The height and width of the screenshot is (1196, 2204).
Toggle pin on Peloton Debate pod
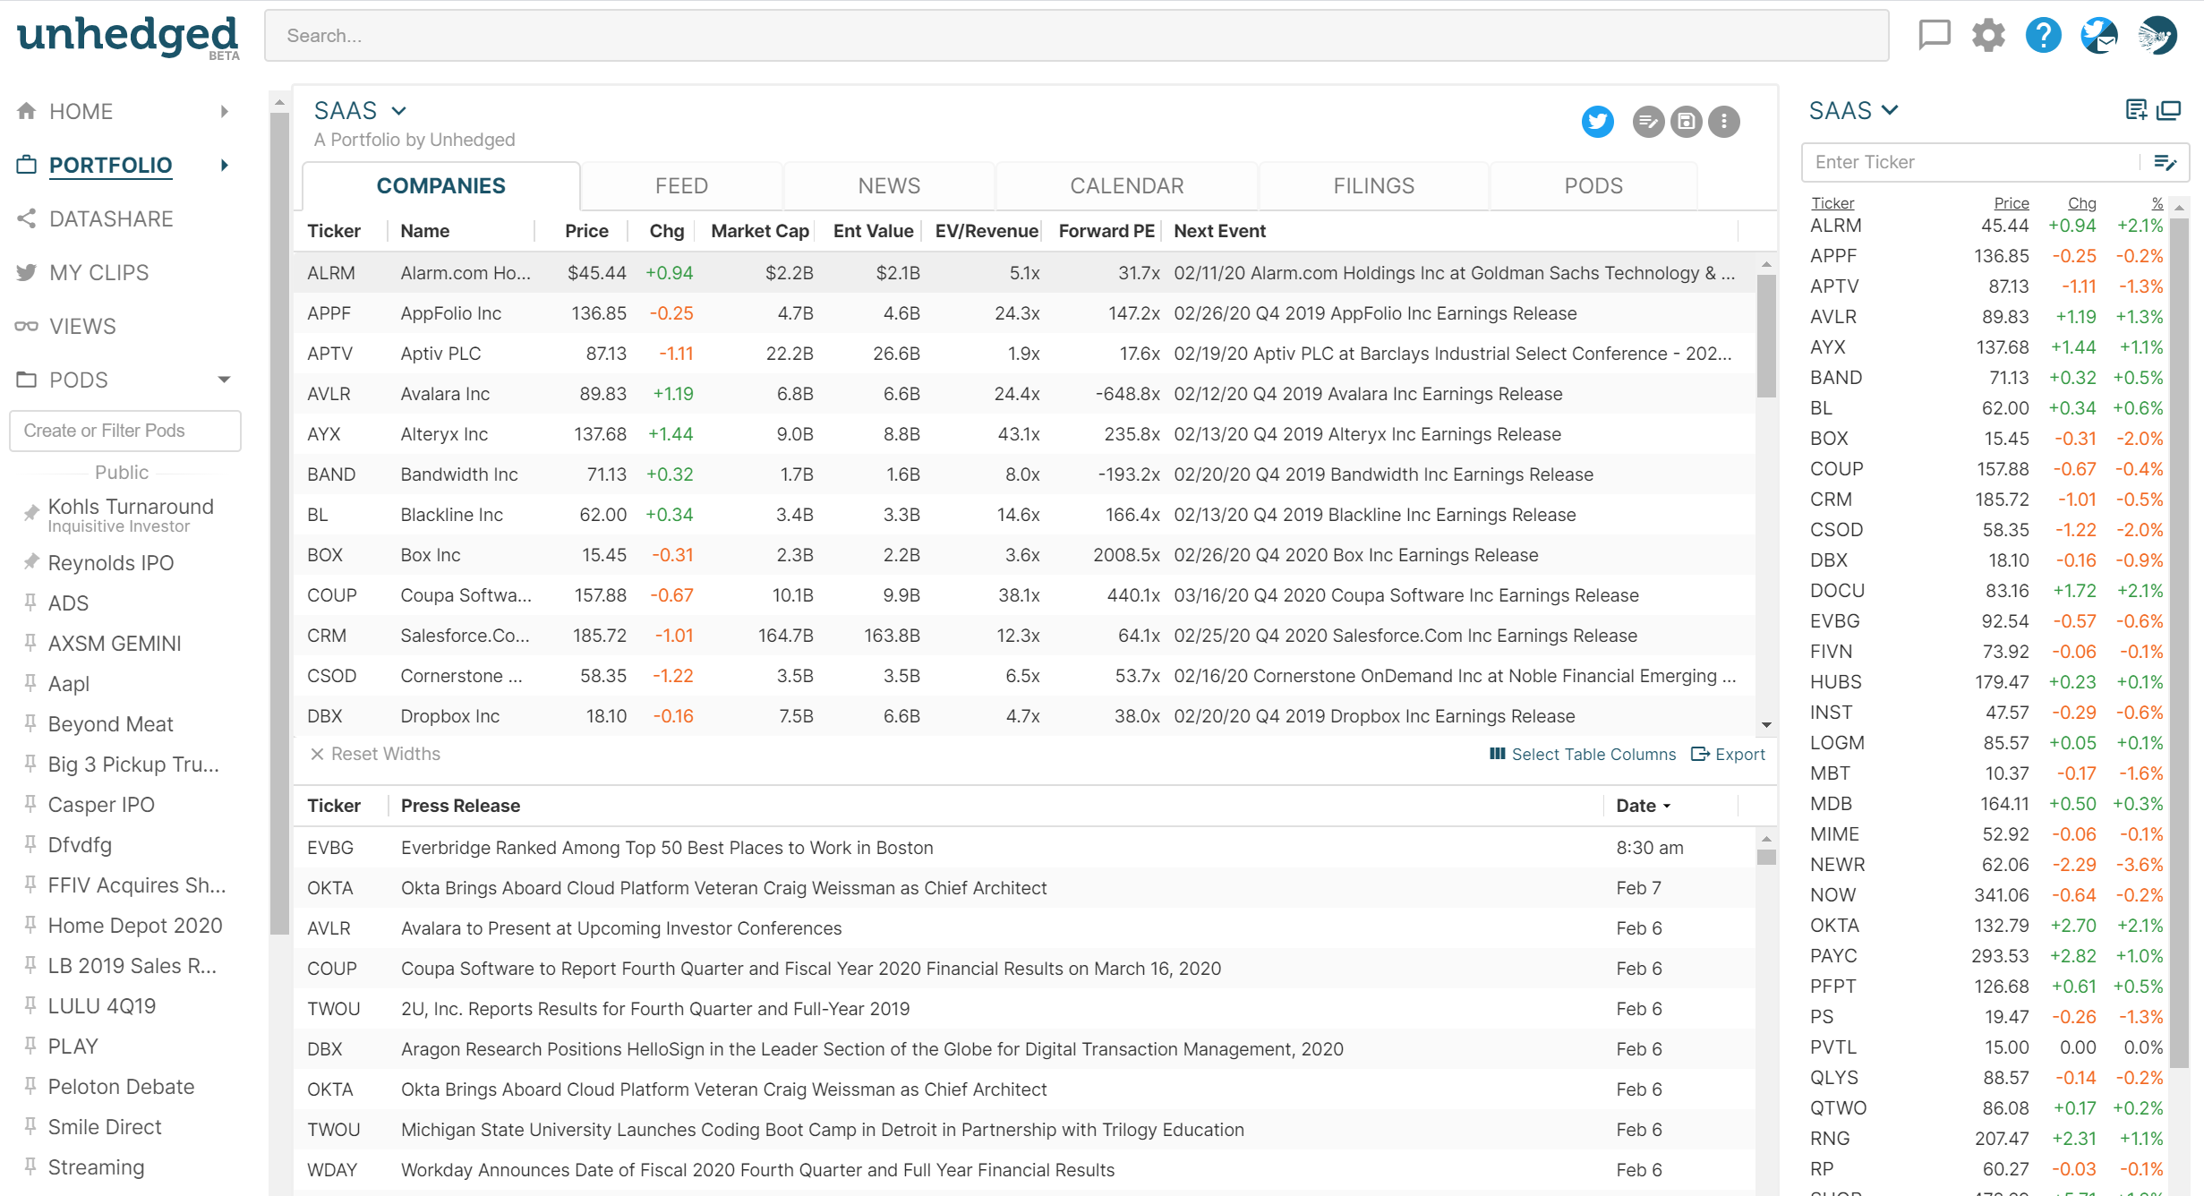[30, 1085]
